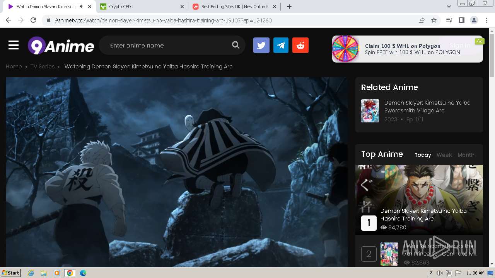Close the Demon Slayer tab
The image size is (495, 278).
click(x=90, y=7)
